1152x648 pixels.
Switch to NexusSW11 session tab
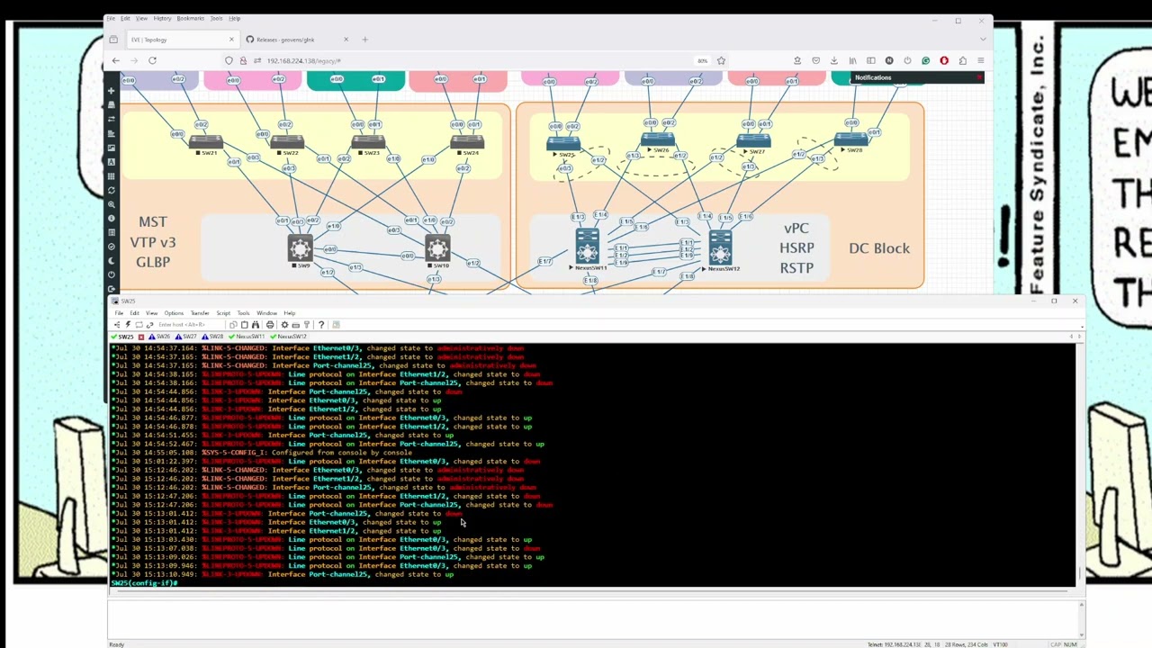click(247, 337)
